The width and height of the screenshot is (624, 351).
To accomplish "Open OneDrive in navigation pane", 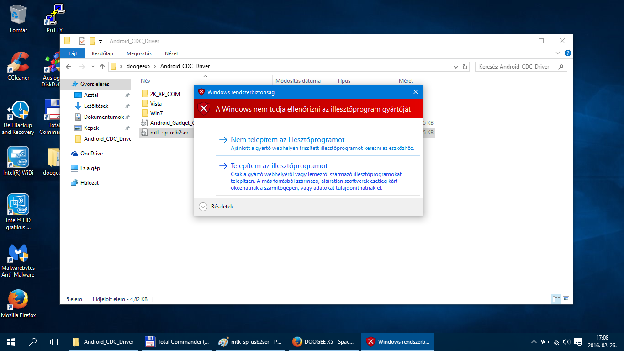I will pos(91,154).
